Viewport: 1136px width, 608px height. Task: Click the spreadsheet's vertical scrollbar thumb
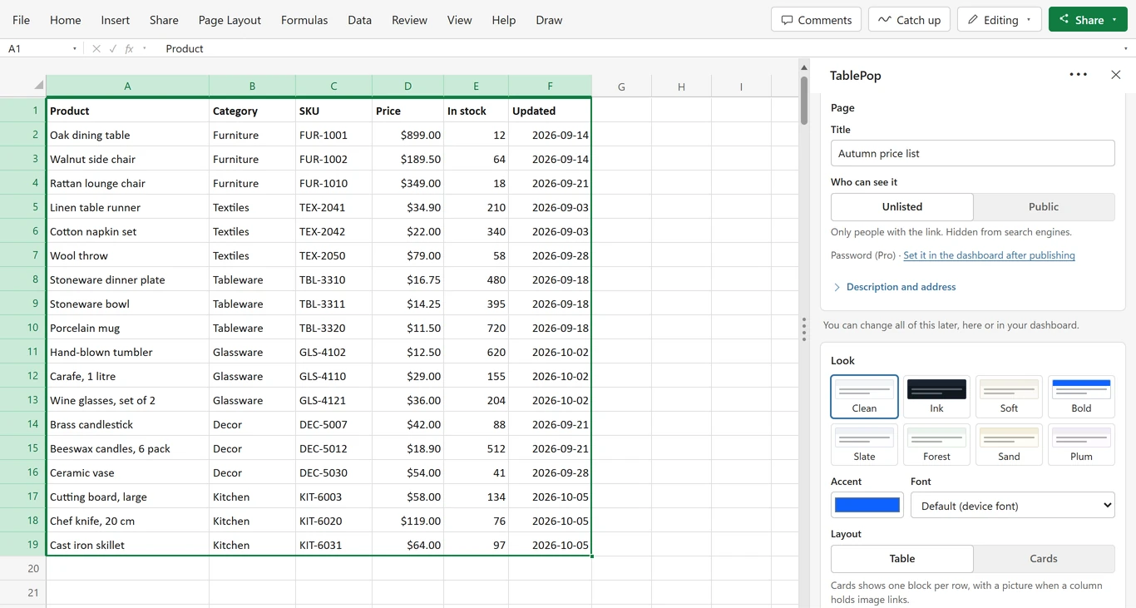[804, 101]
